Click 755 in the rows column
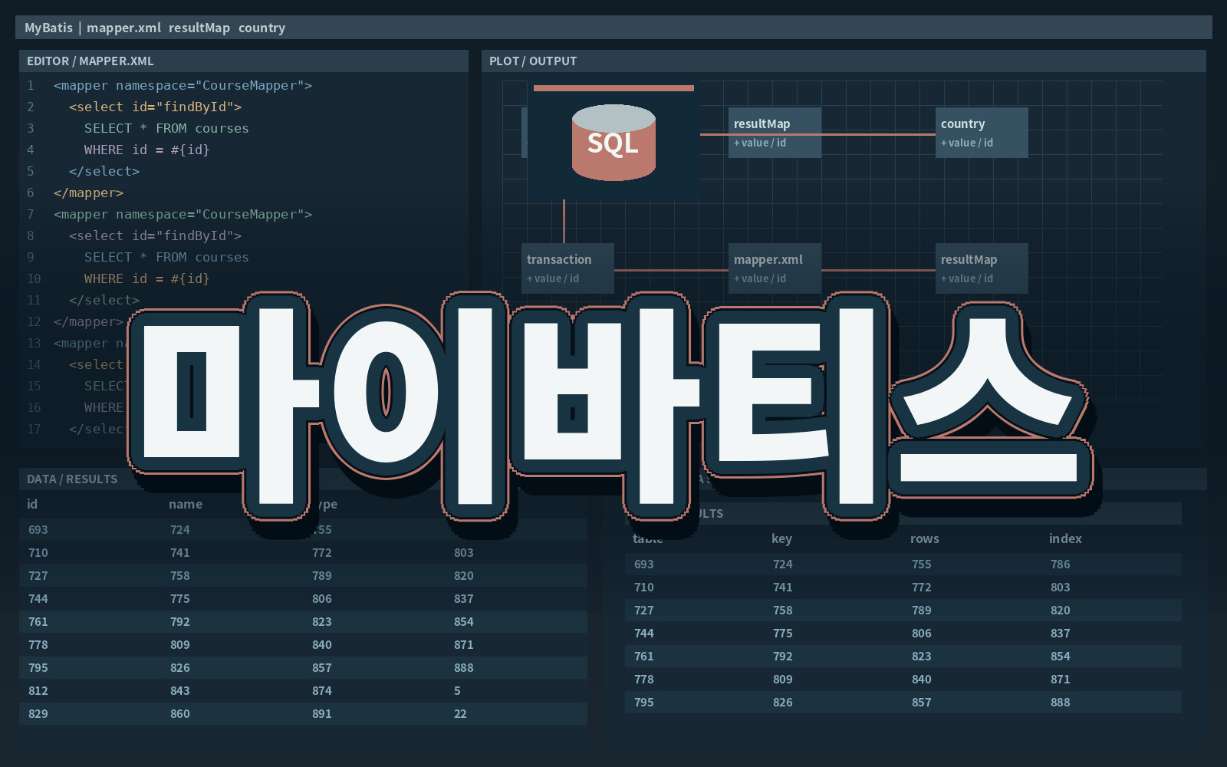The height and width of the screenshot is (767, 1227). pos(922,564)
